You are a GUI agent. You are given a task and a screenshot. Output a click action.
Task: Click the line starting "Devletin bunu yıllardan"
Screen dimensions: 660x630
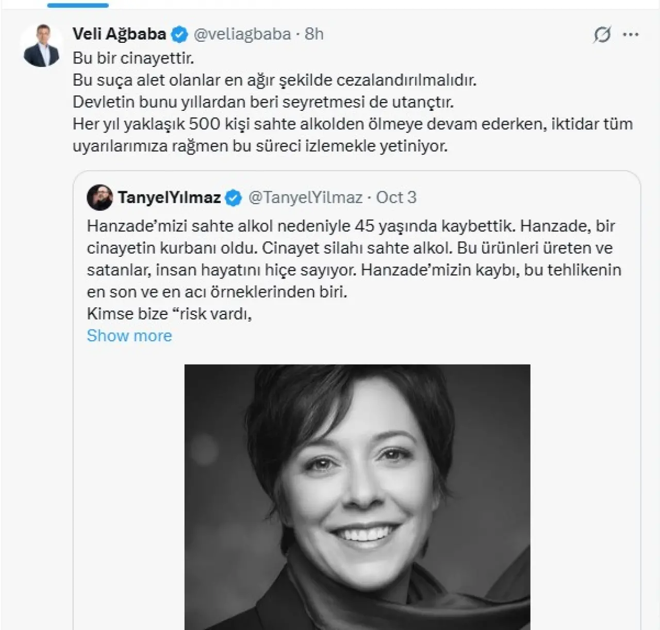(263, 102)
